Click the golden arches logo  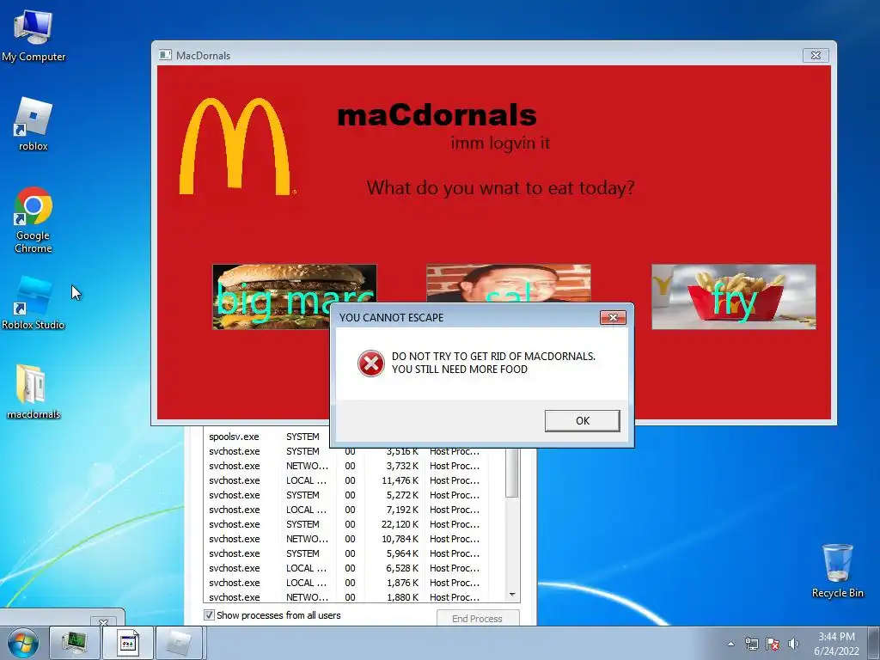[237, 147]
